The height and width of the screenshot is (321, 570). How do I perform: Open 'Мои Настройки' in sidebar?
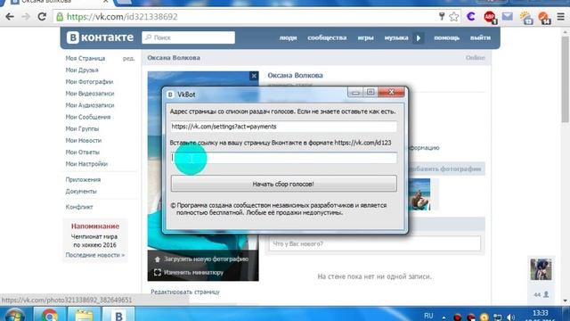coord(86,164)
